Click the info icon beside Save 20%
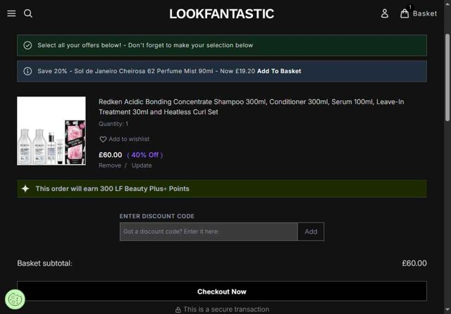Screen dimensions: 451x314 tap(27, 71)
